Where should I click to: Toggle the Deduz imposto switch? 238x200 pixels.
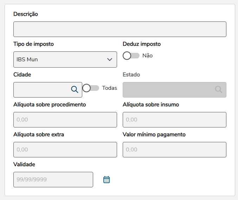[131, 56]
